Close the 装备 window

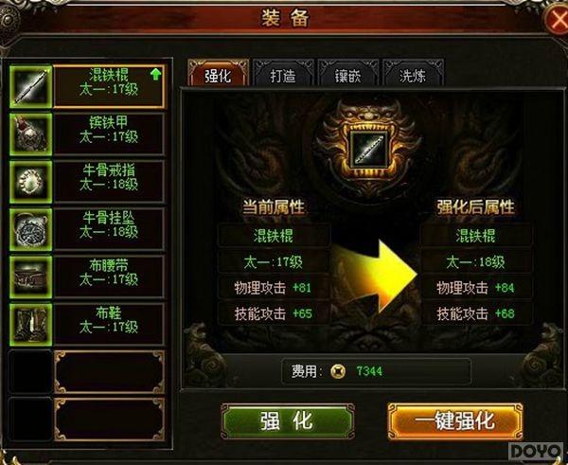tap(558, 19)
